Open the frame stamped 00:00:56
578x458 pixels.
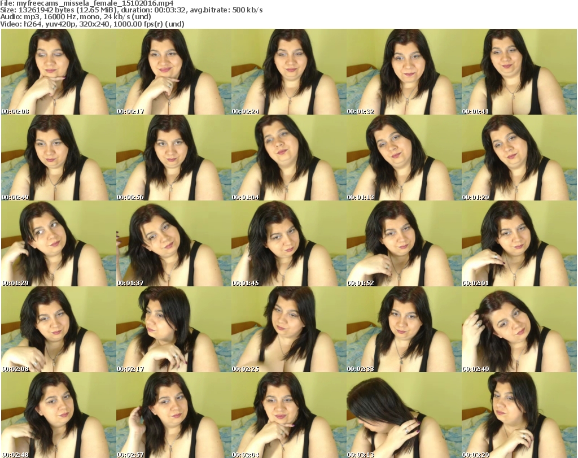tap(174, 158)
